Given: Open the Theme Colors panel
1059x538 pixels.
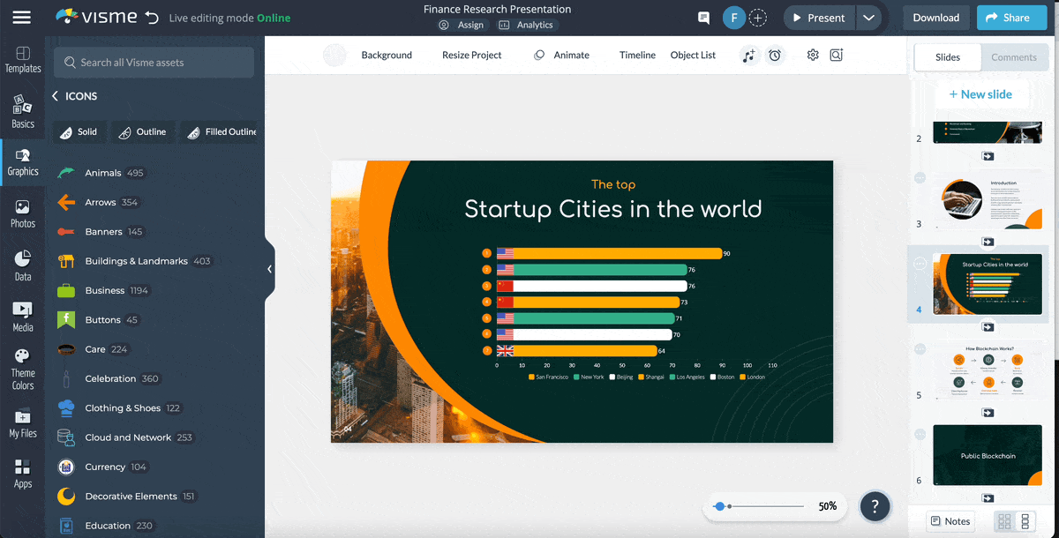Looking at the screenshot, I should pyautogui.click(x=23, y=369).
